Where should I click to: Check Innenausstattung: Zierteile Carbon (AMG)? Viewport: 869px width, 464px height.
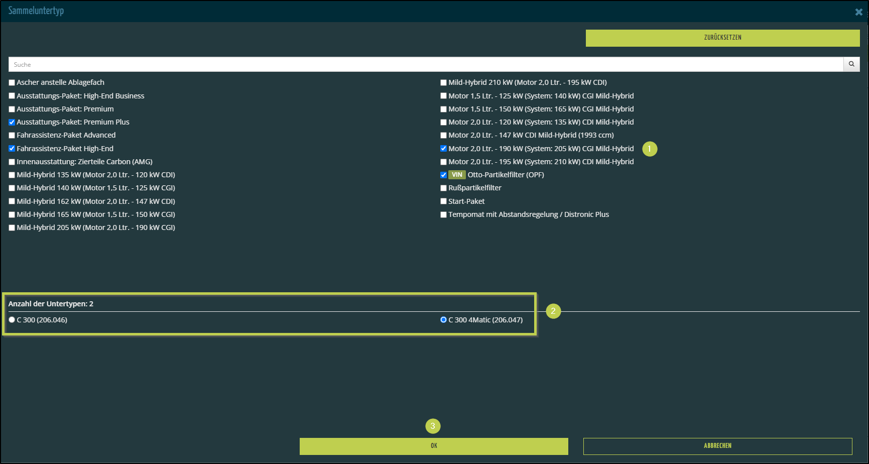[x=12, y=162]
